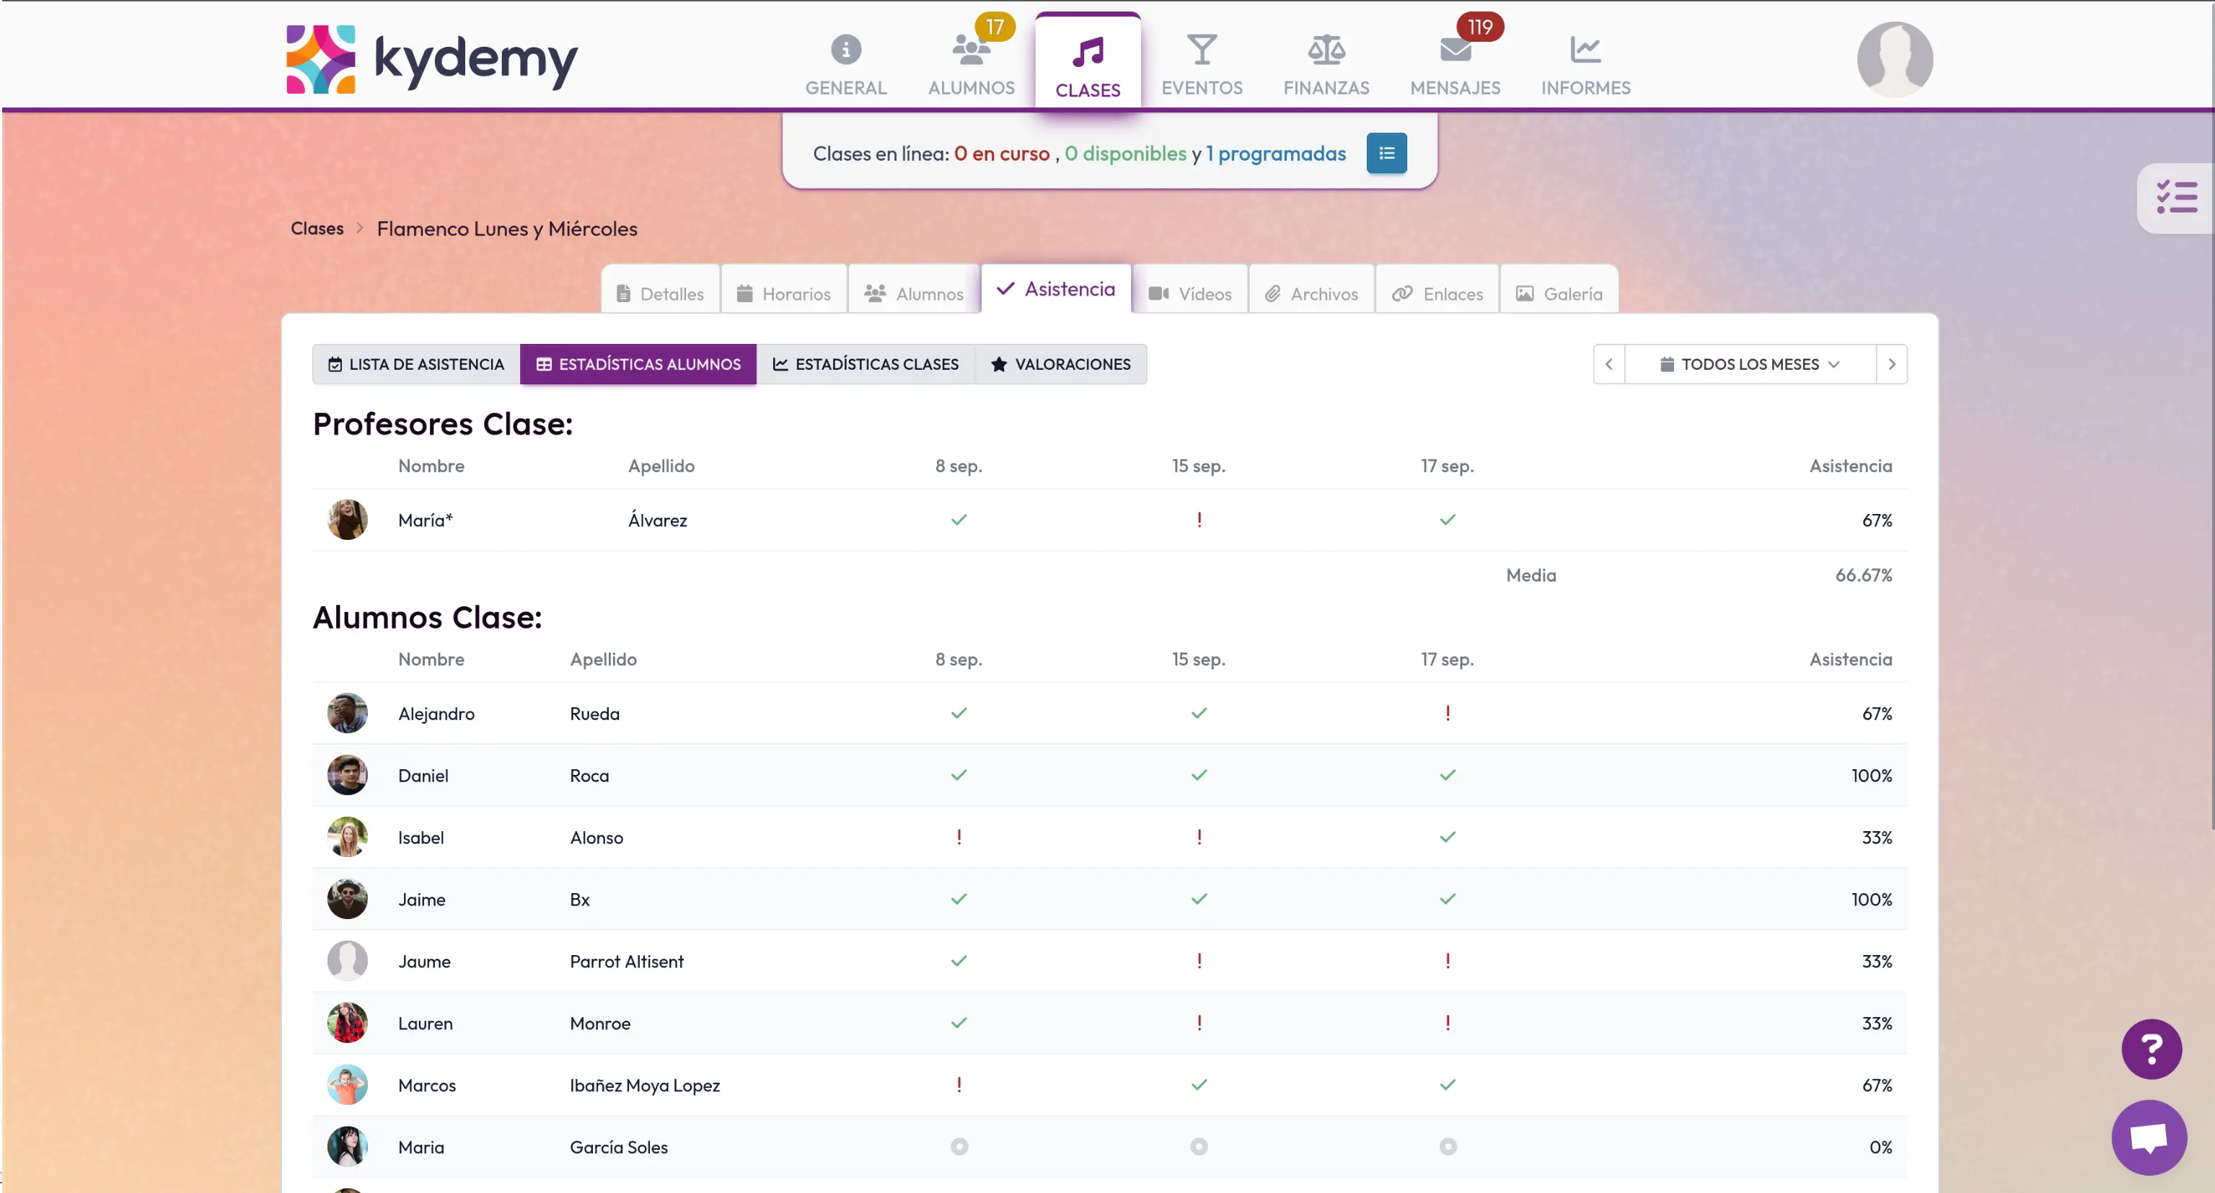Toggle María Álvarez's 15 sep. attendance mark
The width and height of the screenshot is (2215, 1193).
1199,520
